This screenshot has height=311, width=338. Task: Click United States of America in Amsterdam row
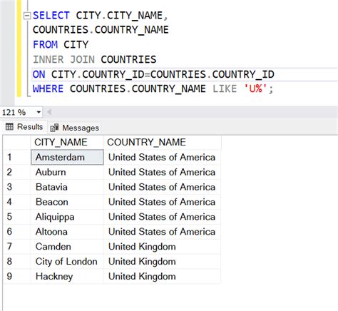162,157
